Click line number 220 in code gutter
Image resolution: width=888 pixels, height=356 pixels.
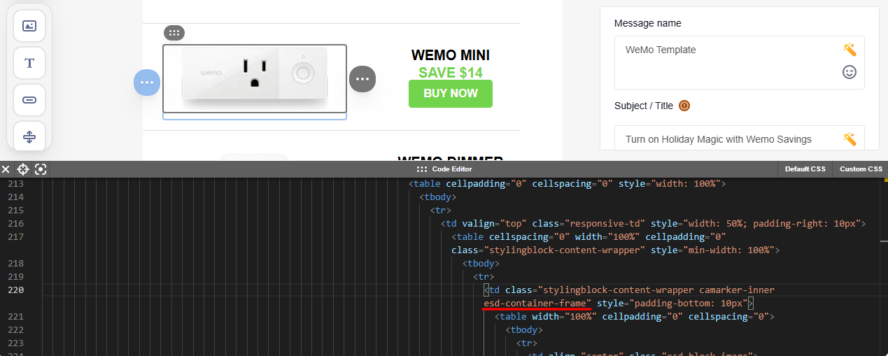tap(15, 290)
